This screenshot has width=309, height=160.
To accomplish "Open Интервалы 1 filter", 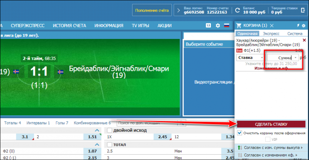I will (x=38, y=123).
